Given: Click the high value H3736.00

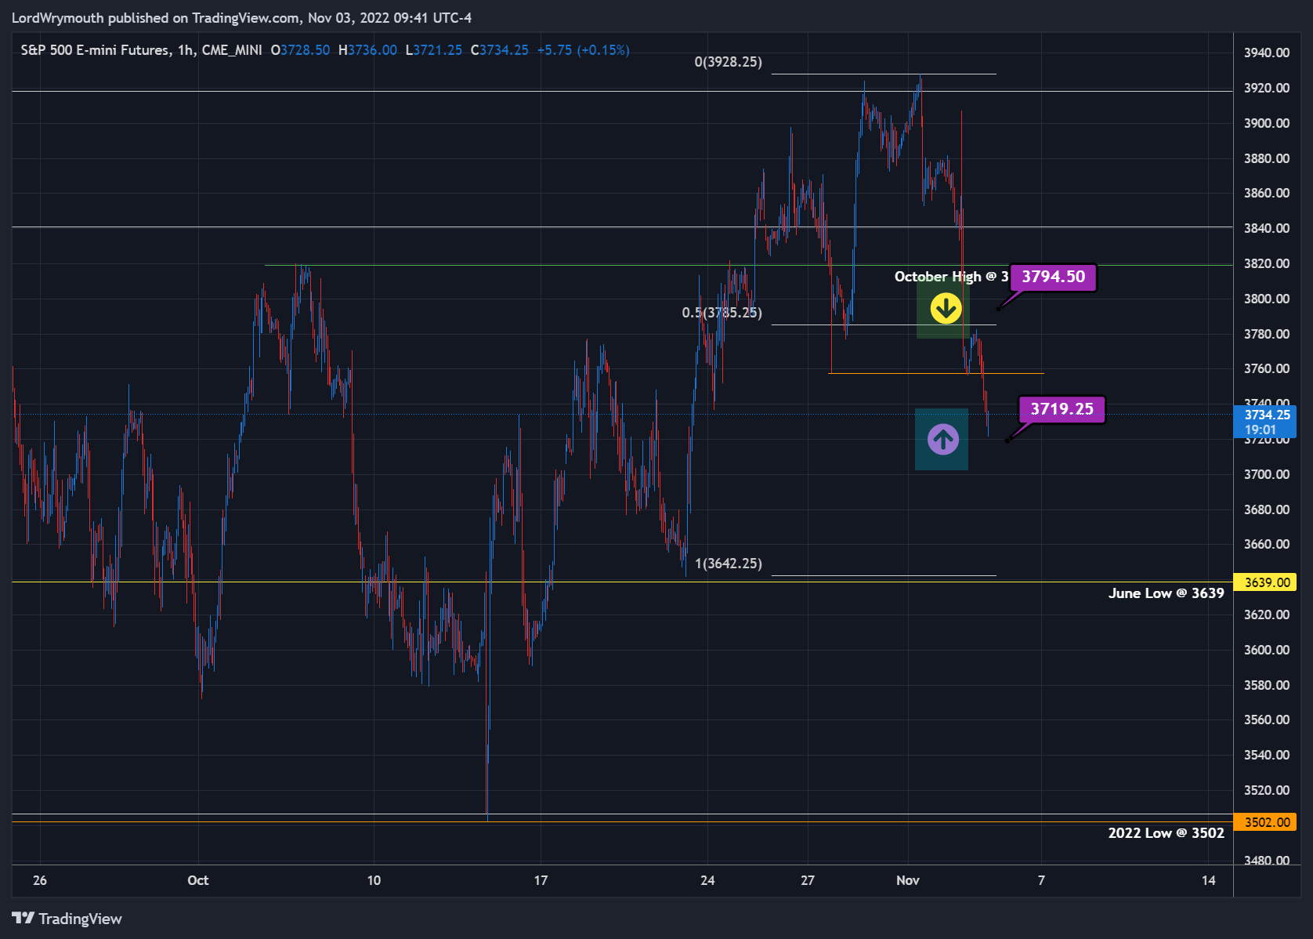Looking at the screenshot, I should pos(367,50).
